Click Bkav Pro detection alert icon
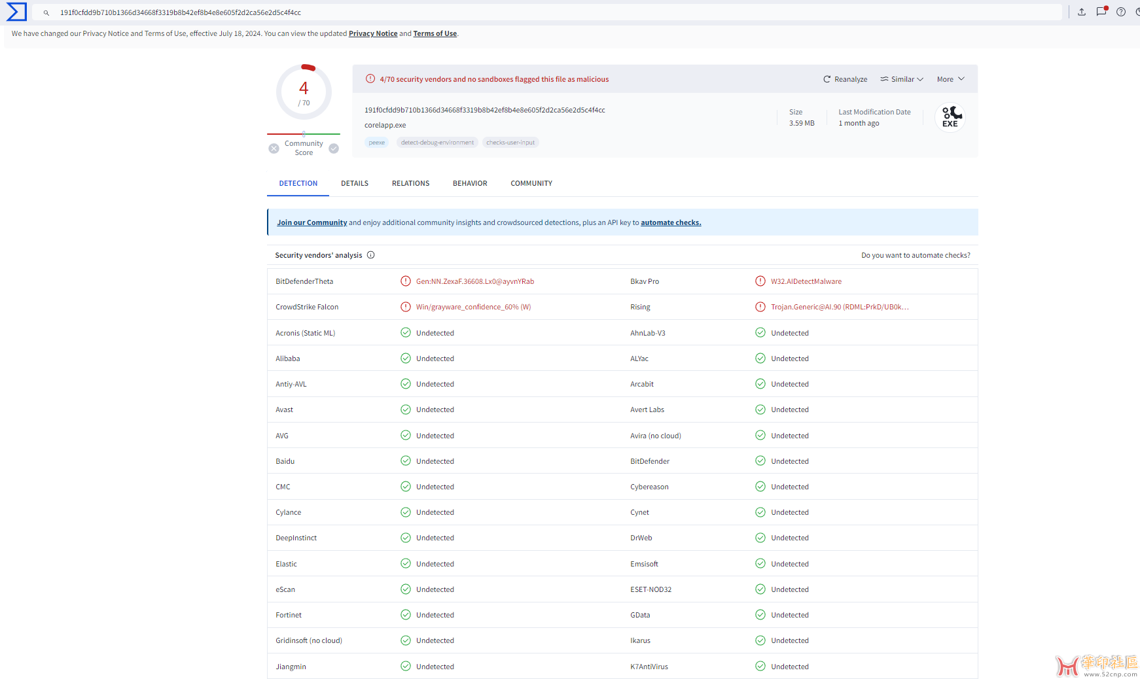The height and width of the screenshot is (679, 1140). pyautogui.click(x=760, y=281)
